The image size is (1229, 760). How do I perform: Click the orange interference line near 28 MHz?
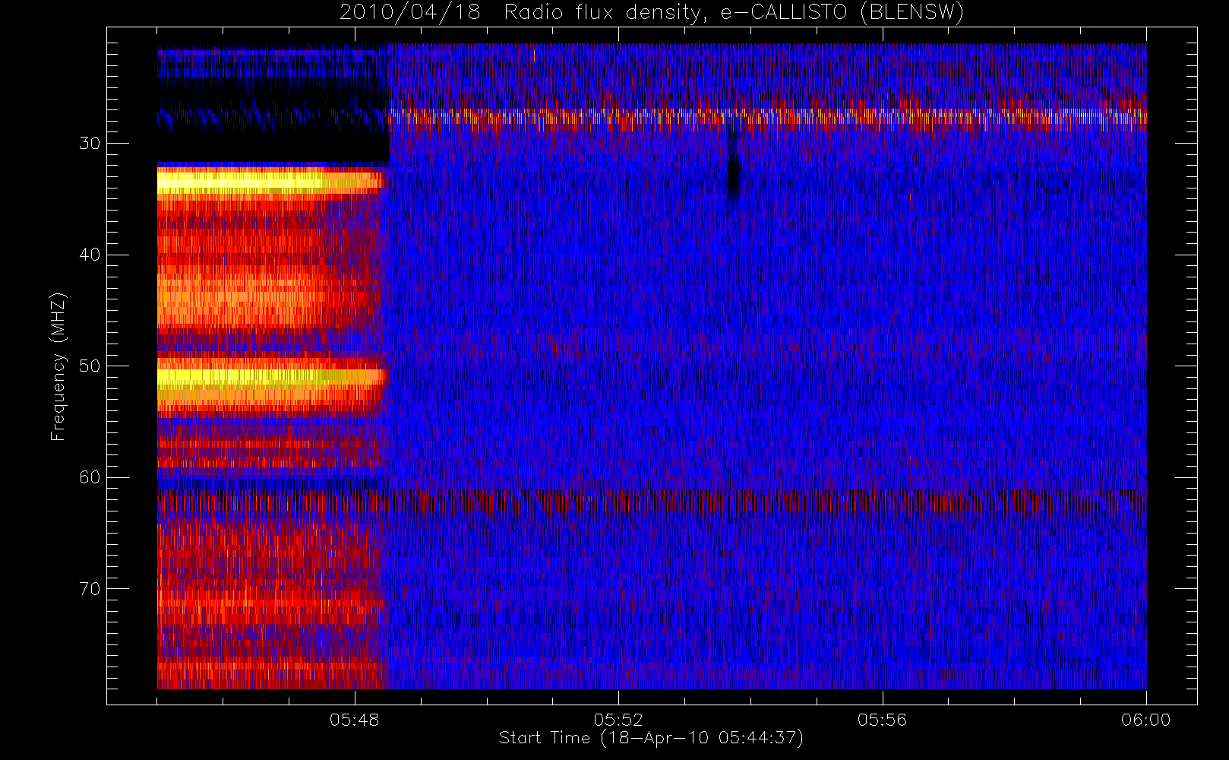[767, 117]
